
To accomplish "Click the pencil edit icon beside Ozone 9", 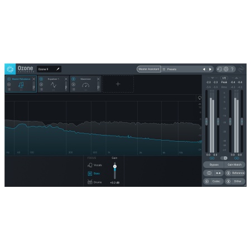I will (58, 69).
